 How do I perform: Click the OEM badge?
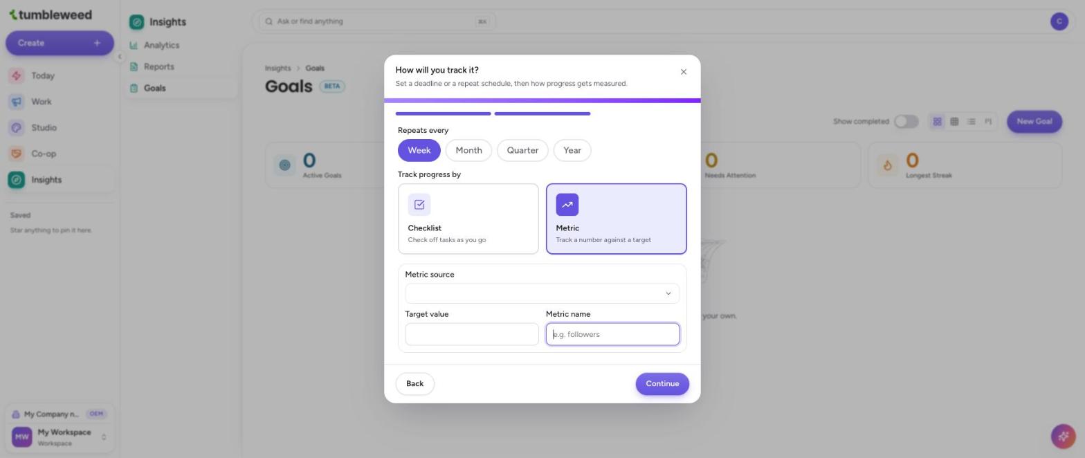(x=96, y=414)
